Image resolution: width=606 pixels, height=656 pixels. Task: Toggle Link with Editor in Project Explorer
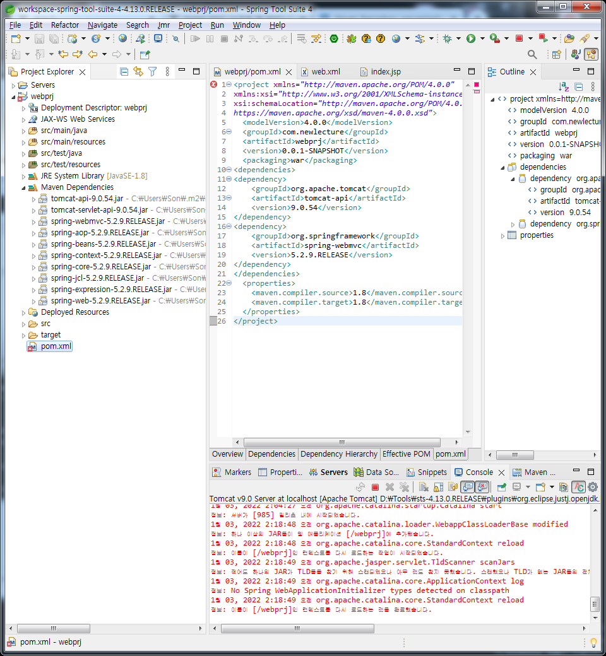(x=138, y=71)
